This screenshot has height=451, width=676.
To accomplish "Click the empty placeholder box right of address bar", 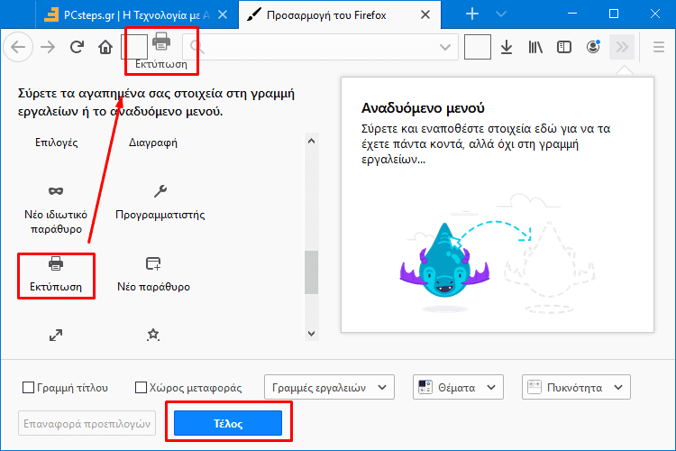I will (478, 47).
